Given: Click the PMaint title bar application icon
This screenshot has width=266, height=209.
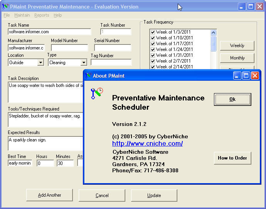Looking at the screenshot, I should point(5,7).
